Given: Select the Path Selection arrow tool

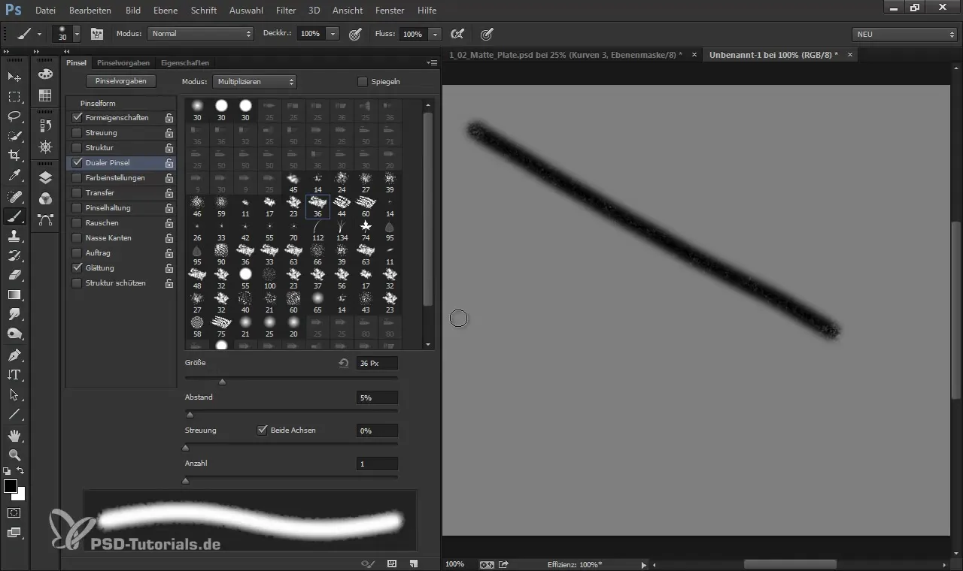Looking at the screenshot, I should pos(14,394).
